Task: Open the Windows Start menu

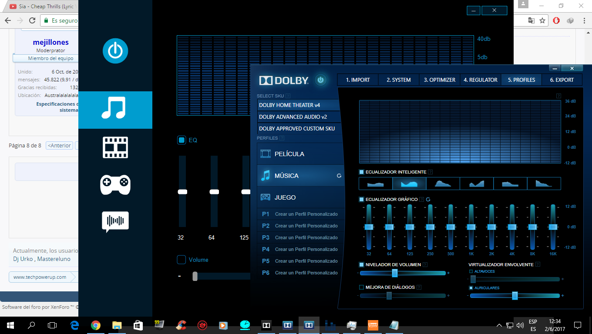Action: tap(10, 325)
